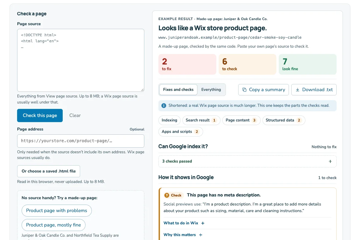This screenshot has height=240, width=360.
Task: Click No source handy? Try a made-up page text
Action: [x=59, y=198]
